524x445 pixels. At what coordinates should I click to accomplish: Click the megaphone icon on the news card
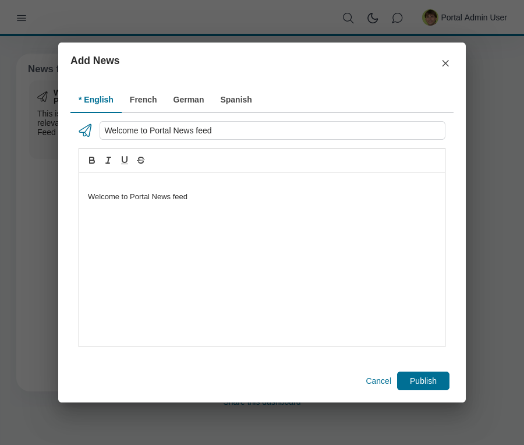pyautogui.click(x=43, y=96)
